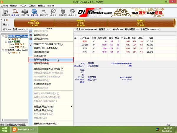Open the 帮助(H) menu
The width and height of the screenshot is (177, 133).
51,6
